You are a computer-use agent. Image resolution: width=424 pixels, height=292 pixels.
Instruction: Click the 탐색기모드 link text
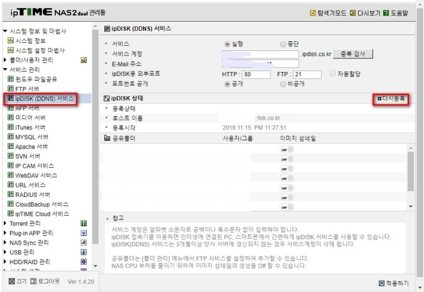pyautogui.click(x=332, y=13)
